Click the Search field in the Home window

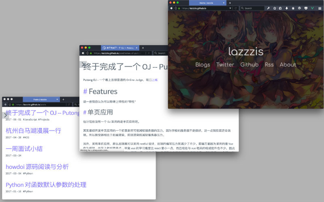coord(251,8)
